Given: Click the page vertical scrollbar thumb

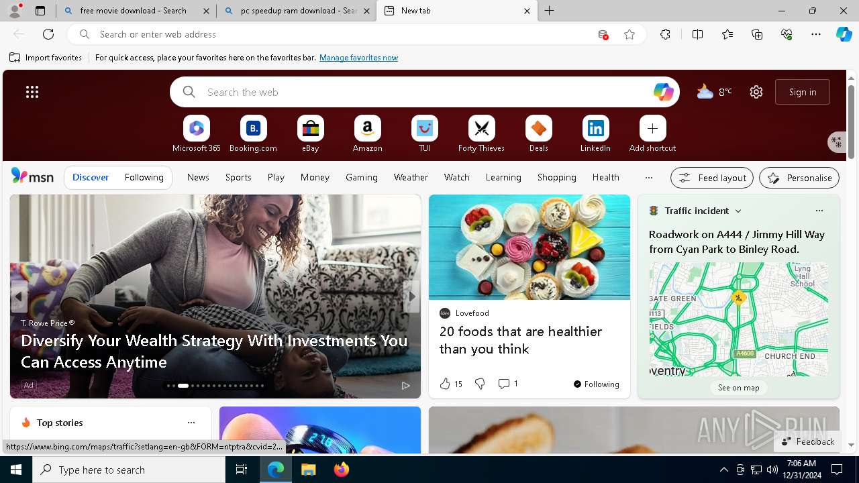Looking at the screenshot, I should click(852, 122).
